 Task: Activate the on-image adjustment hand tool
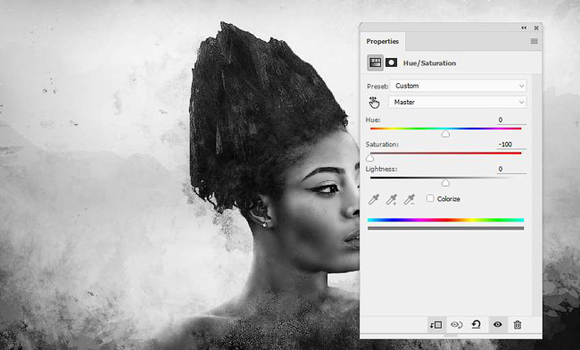pyautogui.click(x=374, y=103)
